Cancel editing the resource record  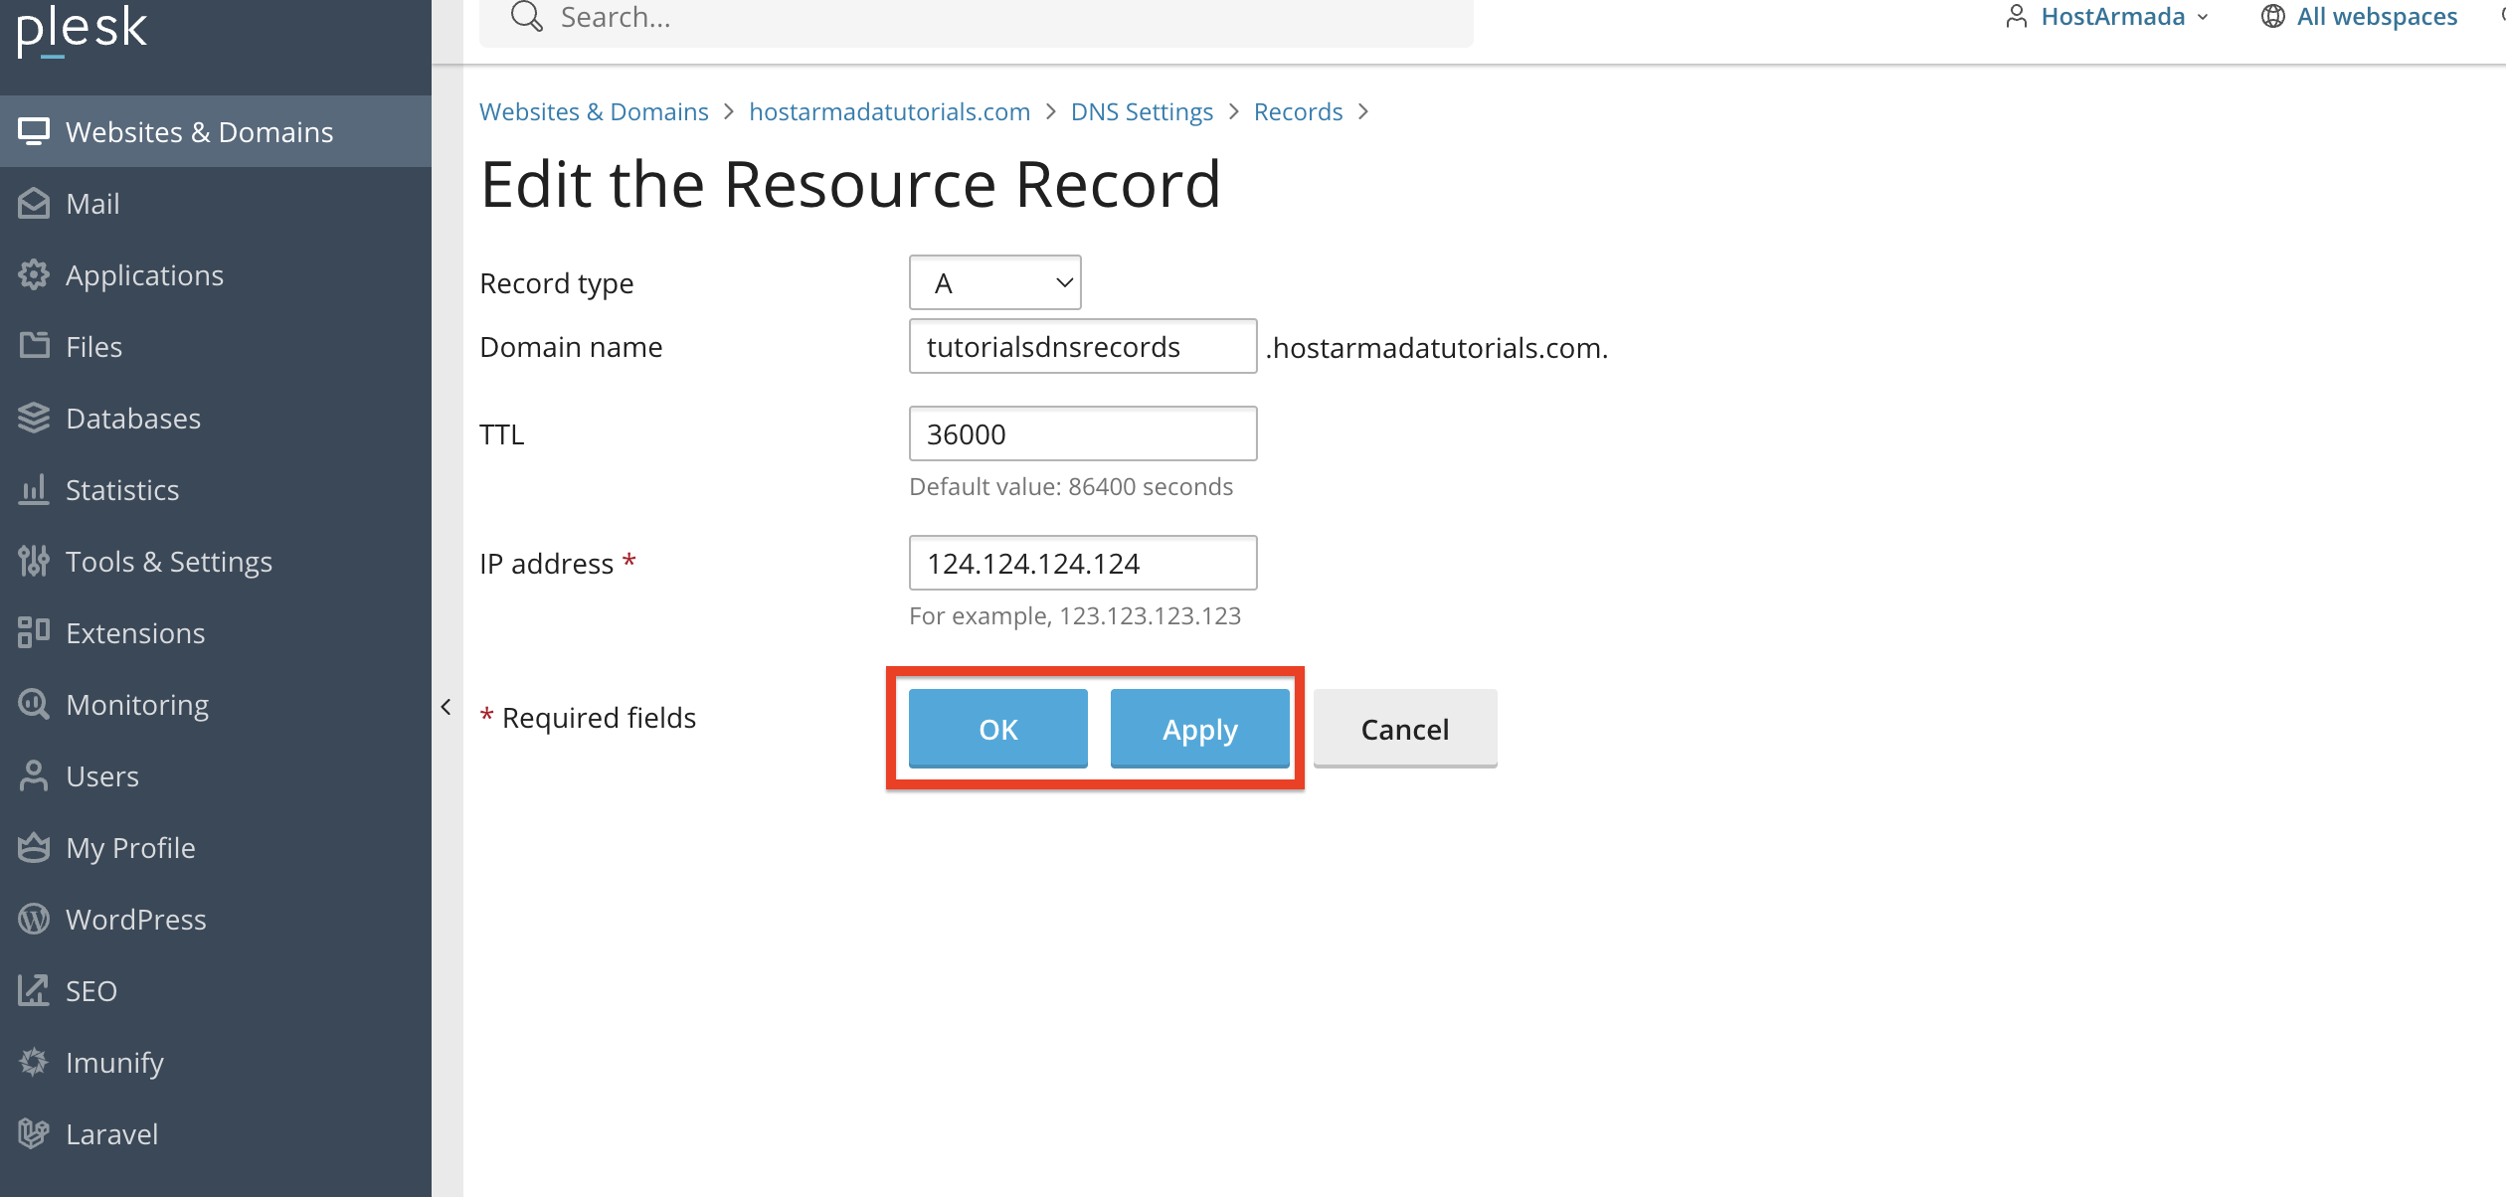[x=1405, y=728]
